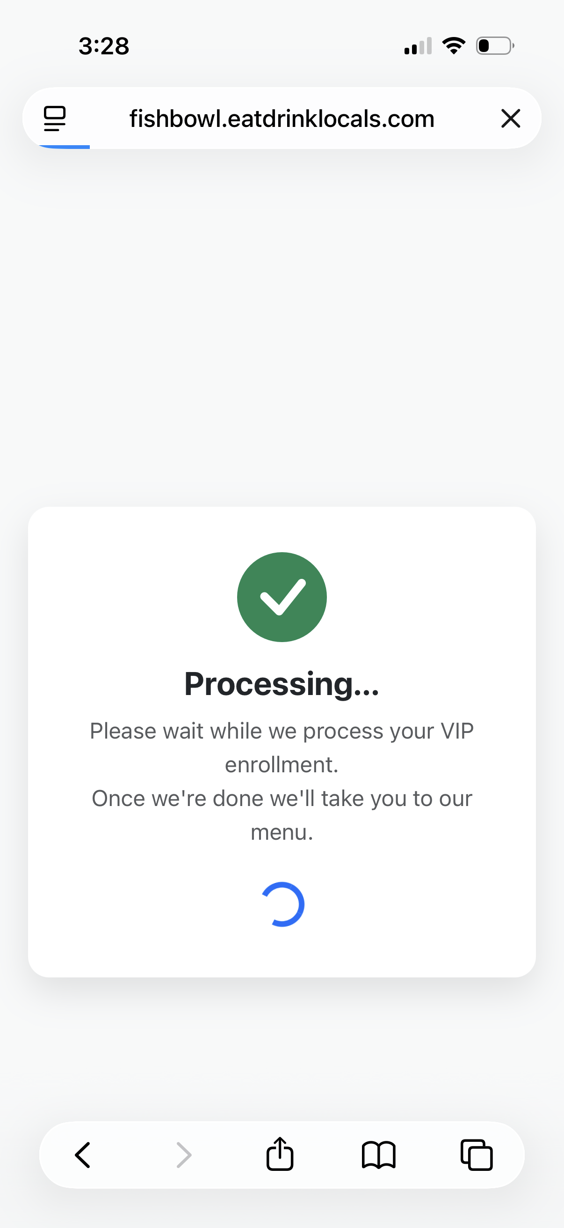Go back to the previous page
564x1228 pixels.
tap(83, 1154)
